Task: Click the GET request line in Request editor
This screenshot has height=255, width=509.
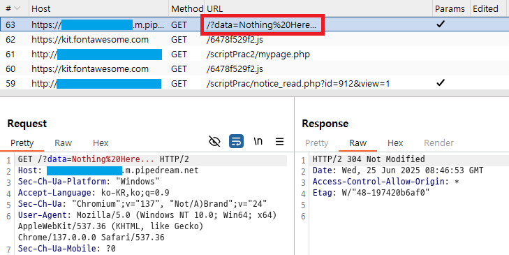Action: click(103, 159)
